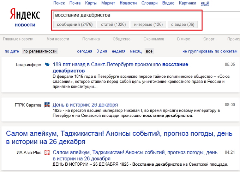Click snippet about император Николай I

click(x=136, y=113)
